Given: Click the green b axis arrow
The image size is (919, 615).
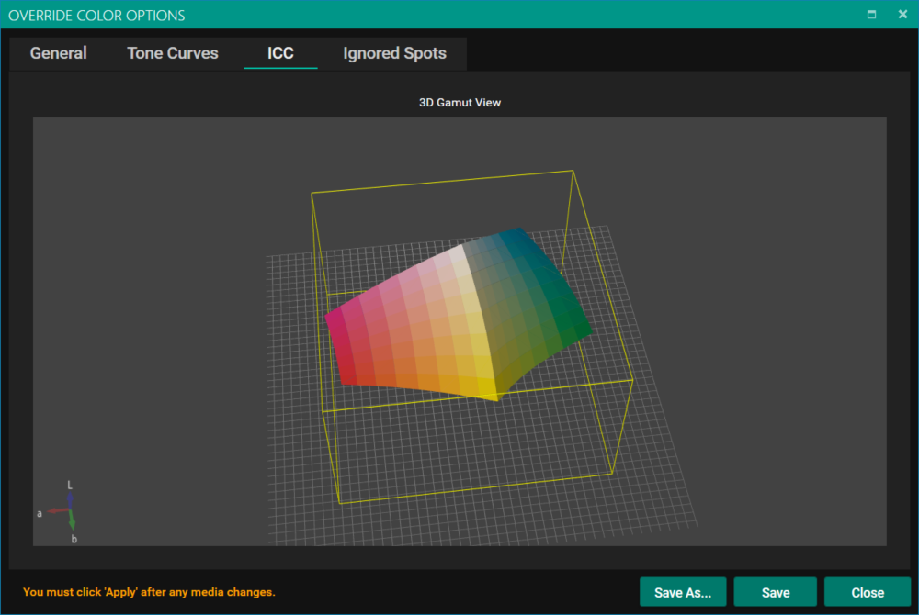Looking at the screenshot, I should pyautogui.click(x=73, y=521).
